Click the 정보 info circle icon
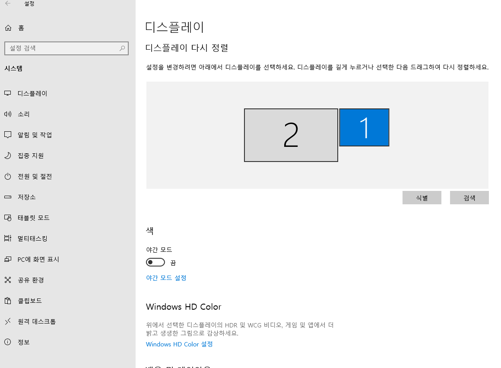501x368 pixels. click(x=8, y=342)
